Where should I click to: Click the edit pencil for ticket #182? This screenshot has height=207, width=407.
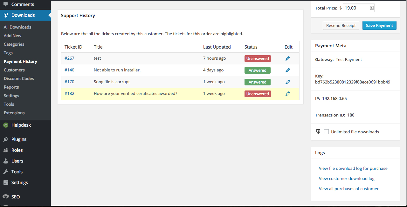click(288, 94)
